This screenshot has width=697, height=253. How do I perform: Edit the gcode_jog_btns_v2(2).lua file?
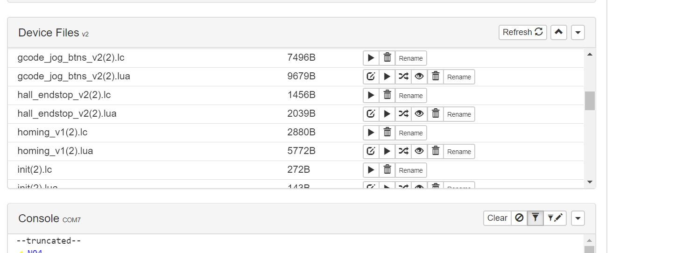371,77
